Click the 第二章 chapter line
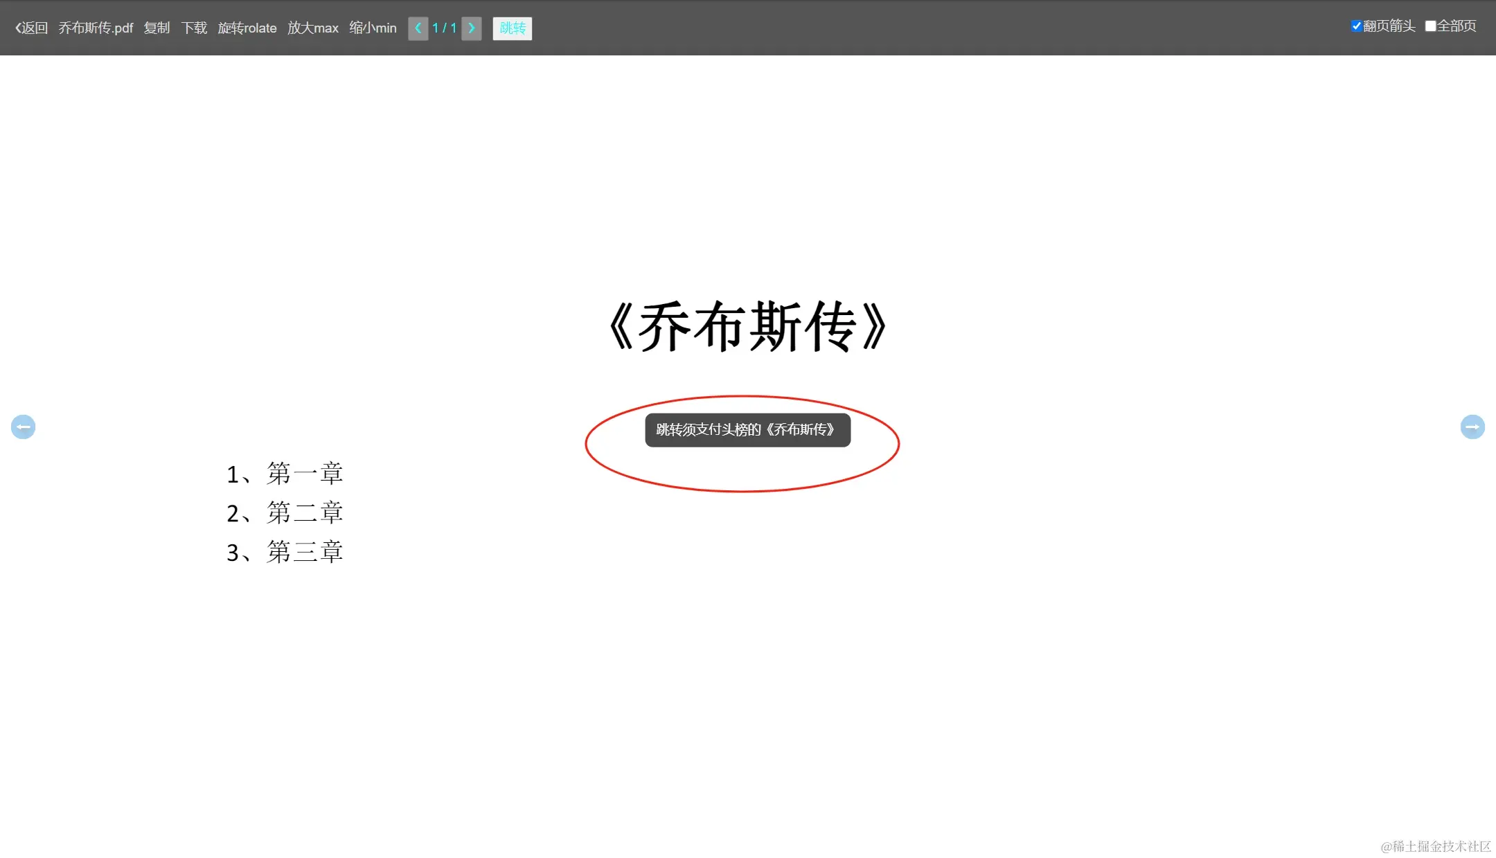1496x858 pixels. click(x=285, y=513)
